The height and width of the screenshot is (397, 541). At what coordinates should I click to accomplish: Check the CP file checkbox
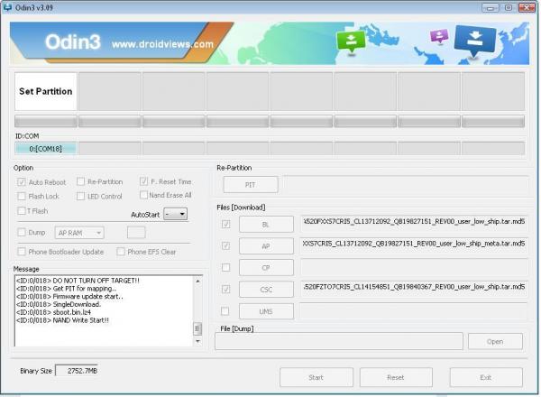tap(226, 268)
